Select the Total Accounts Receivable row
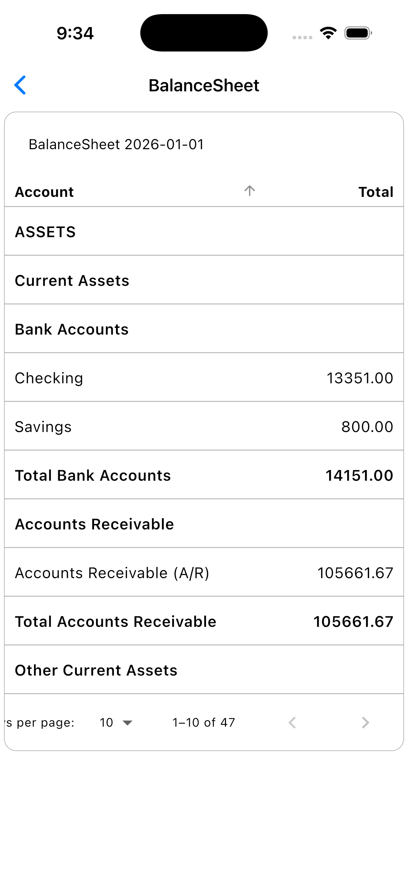 [204, 621]
